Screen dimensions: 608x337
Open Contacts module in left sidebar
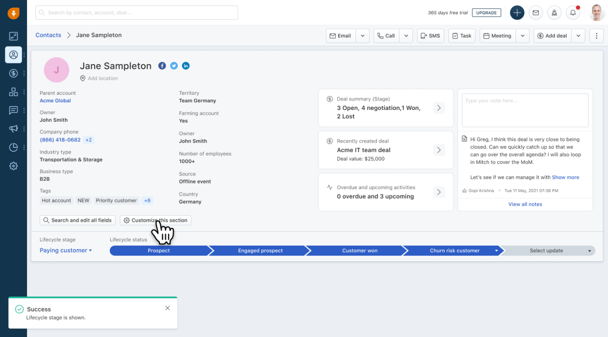[x=13, y=55]
